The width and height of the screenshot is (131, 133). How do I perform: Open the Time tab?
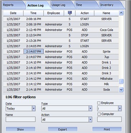tap(79, 5)
